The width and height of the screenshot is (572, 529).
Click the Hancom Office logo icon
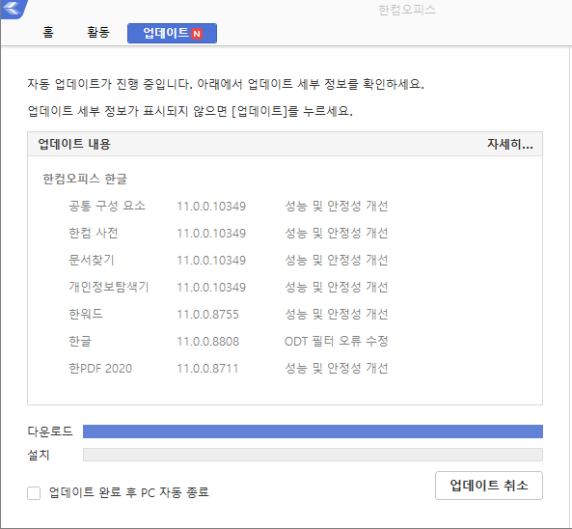click(x=14, y=9)
